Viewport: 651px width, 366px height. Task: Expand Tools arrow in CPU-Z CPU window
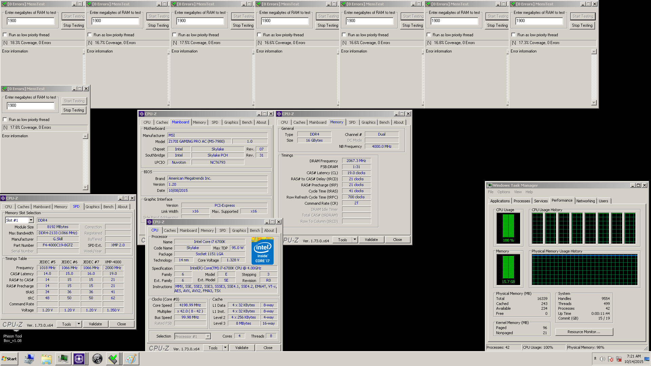click(x=225, y=348)
